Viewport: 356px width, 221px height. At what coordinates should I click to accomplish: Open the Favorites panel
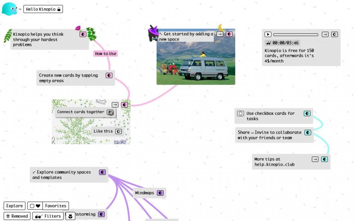[x=56, y=205]
